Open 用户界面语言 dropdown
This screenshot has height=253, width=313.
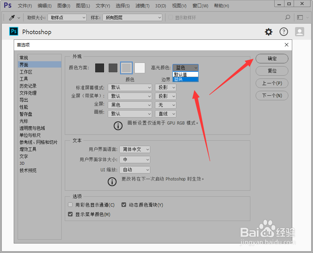[135, 150]
